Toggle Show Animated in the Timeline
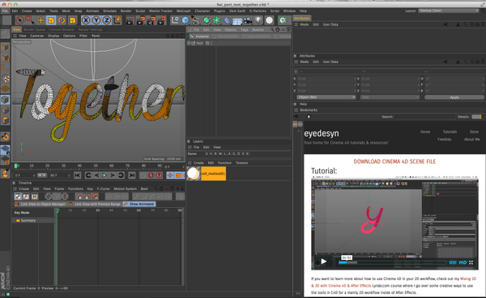Screen dimensions: 486x298 (139, 204)
